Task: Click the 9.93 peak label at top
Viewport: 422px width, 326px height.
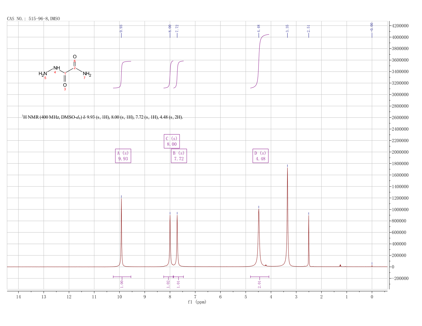Action: pyautogui.click(x=121, y=28)
